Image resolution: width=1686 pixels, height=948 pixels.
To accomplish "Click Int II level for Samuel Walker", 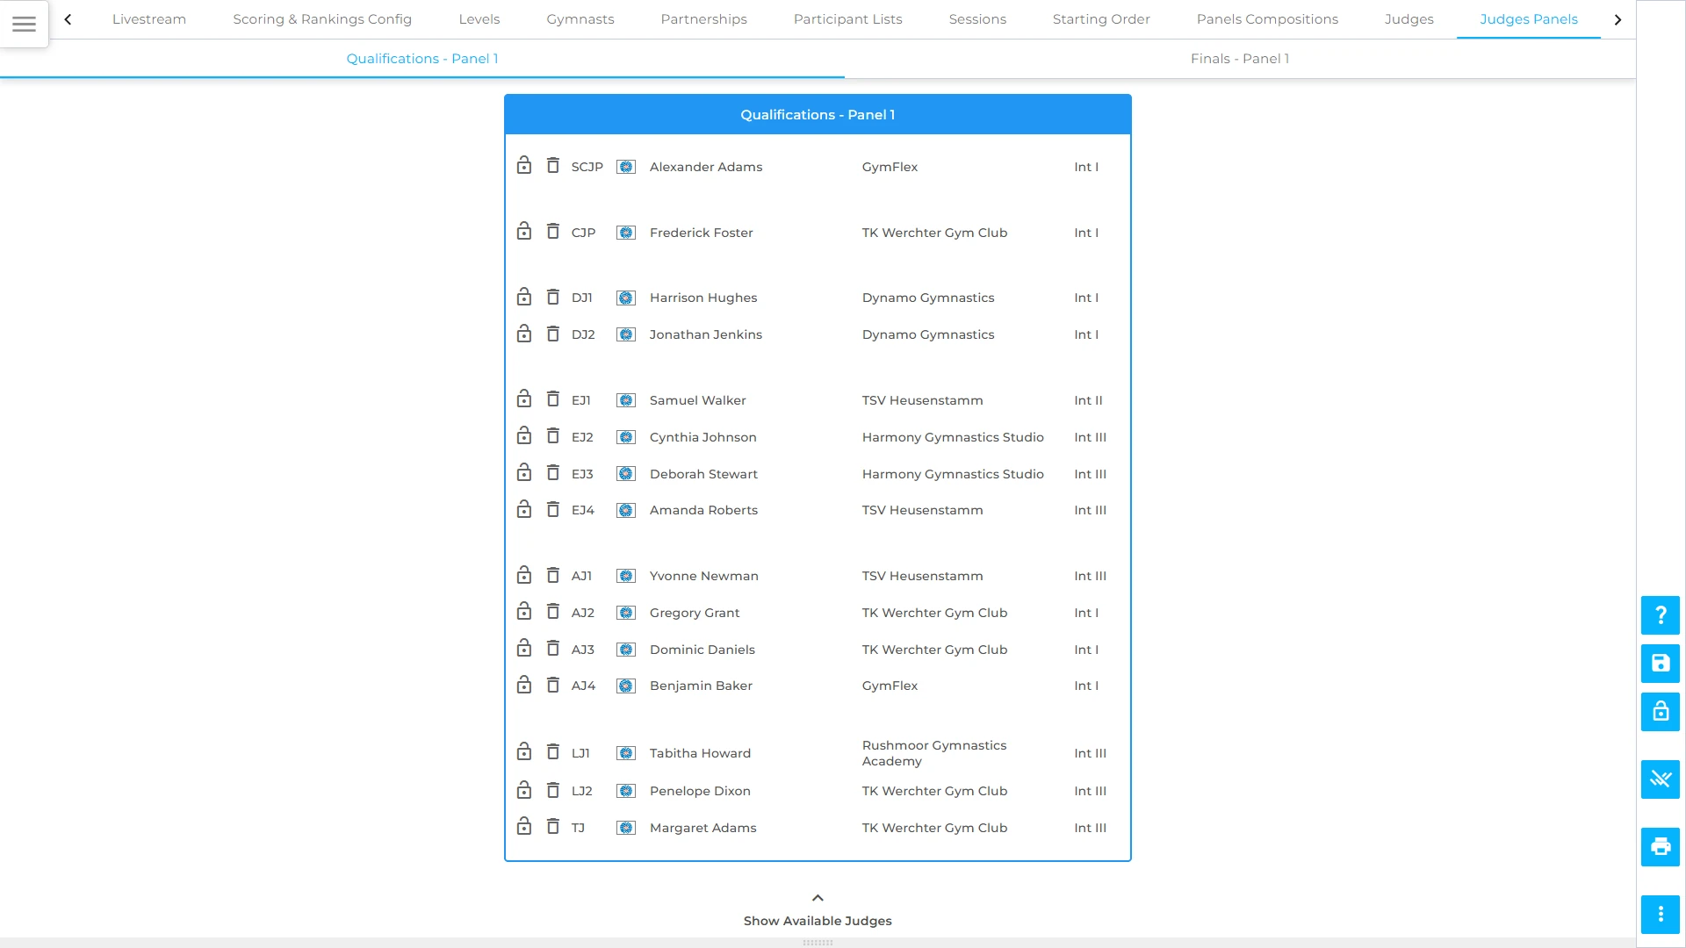I will coord(1088,400).
